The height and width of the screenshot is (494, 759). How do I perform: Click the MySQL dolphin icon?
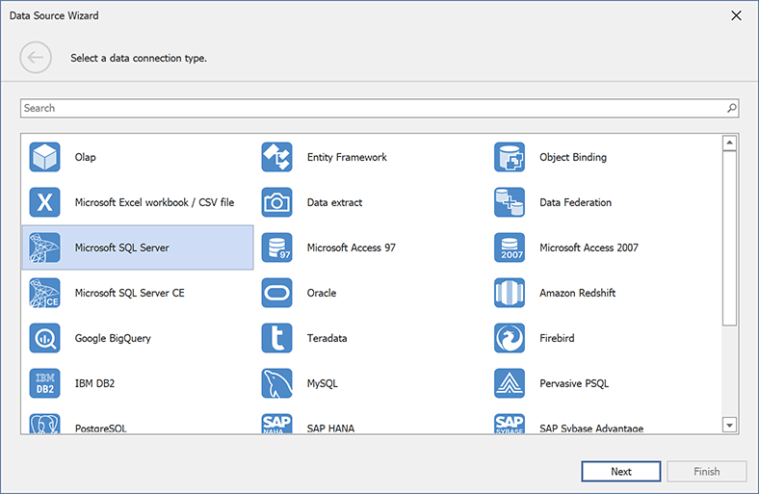(276, 383)
